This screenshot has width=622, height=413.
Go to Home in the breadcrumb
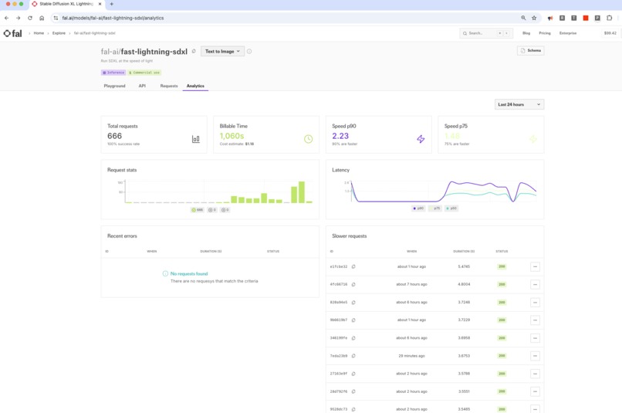click(x=39, y=33)
